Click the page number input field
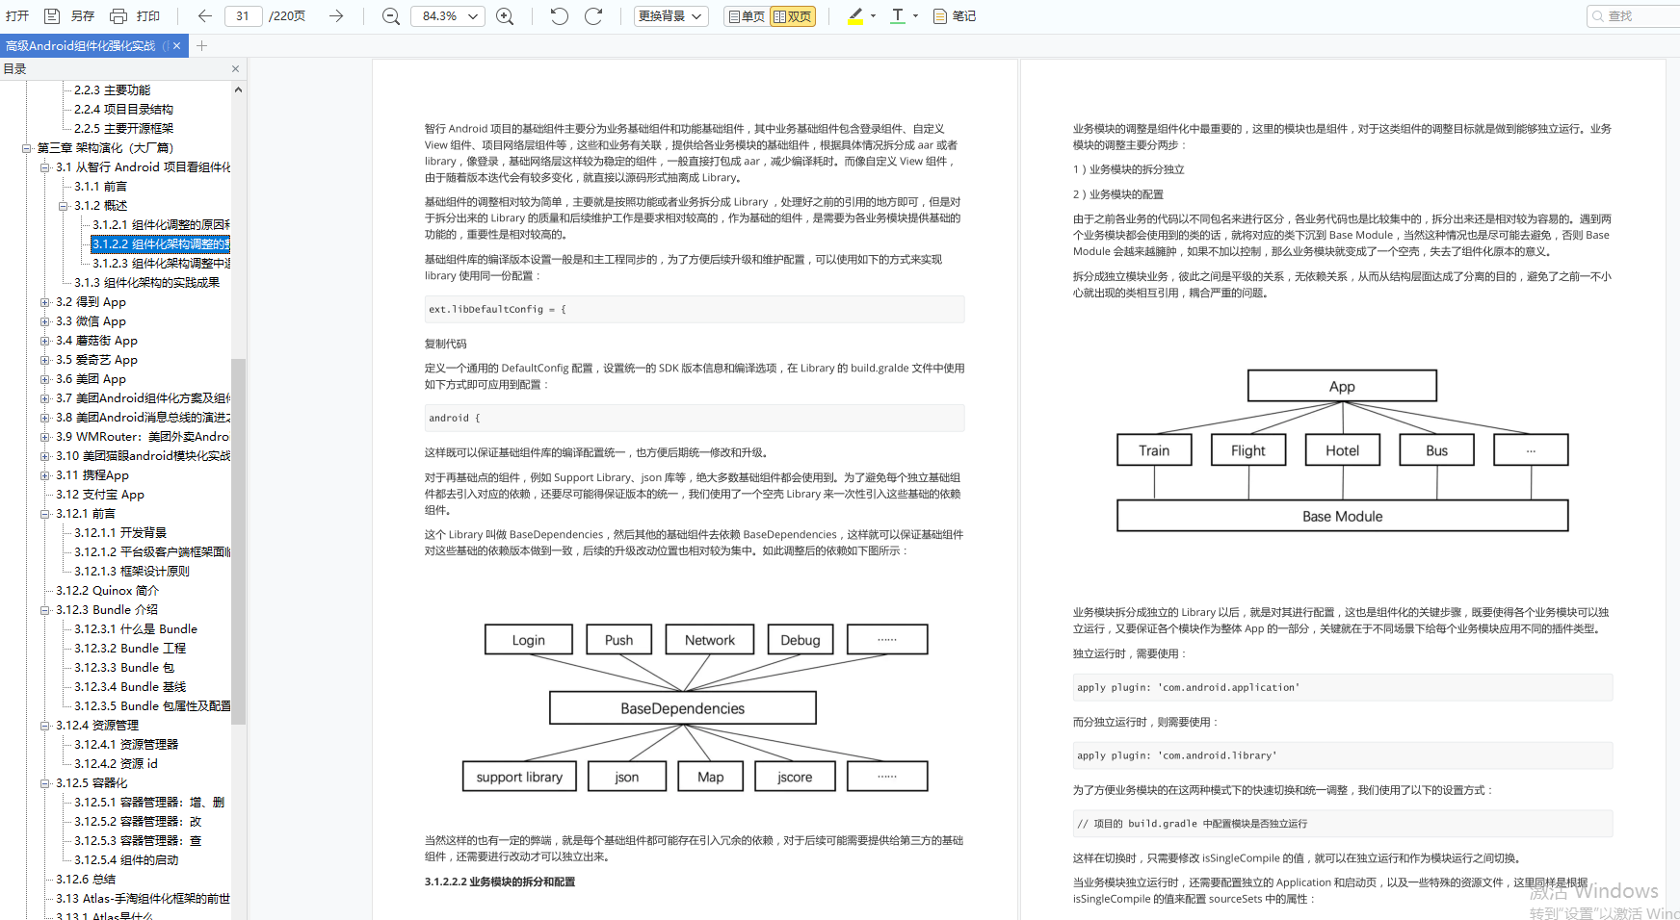This screenshot has height=920, width=1680. [x=243, y=16]
